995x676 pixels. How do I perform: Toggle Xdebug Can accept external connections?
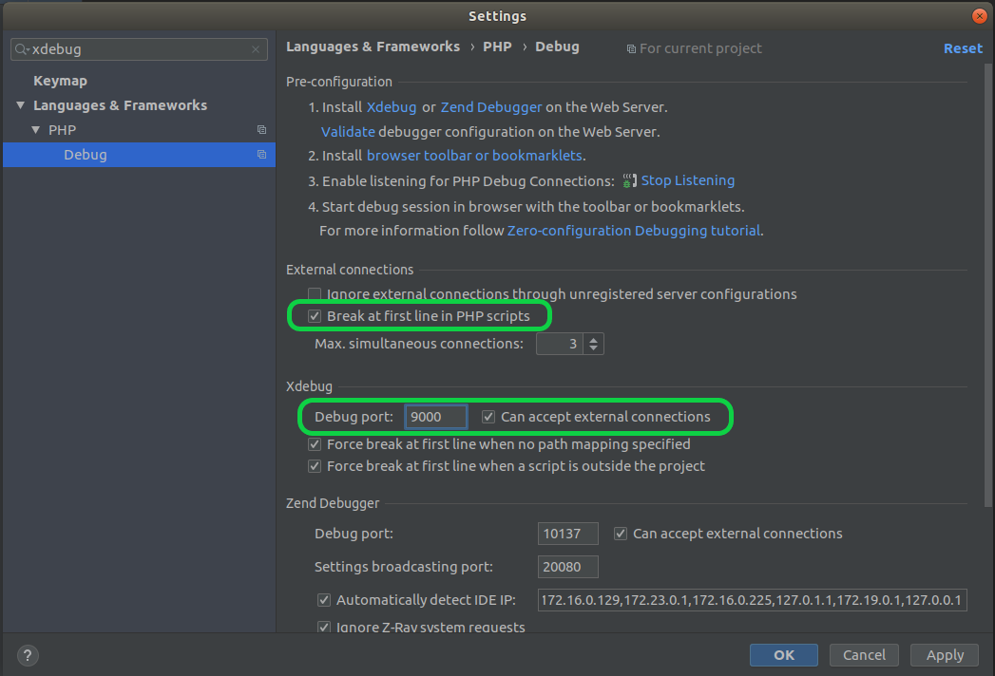click(x=488, y=417)
